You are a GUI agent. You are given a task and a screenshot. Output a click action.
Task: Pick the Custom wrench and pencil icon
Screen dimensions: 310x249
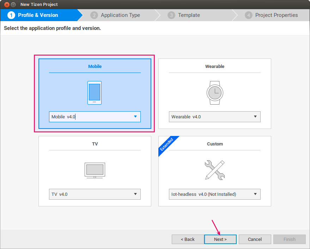click(214, 170)
